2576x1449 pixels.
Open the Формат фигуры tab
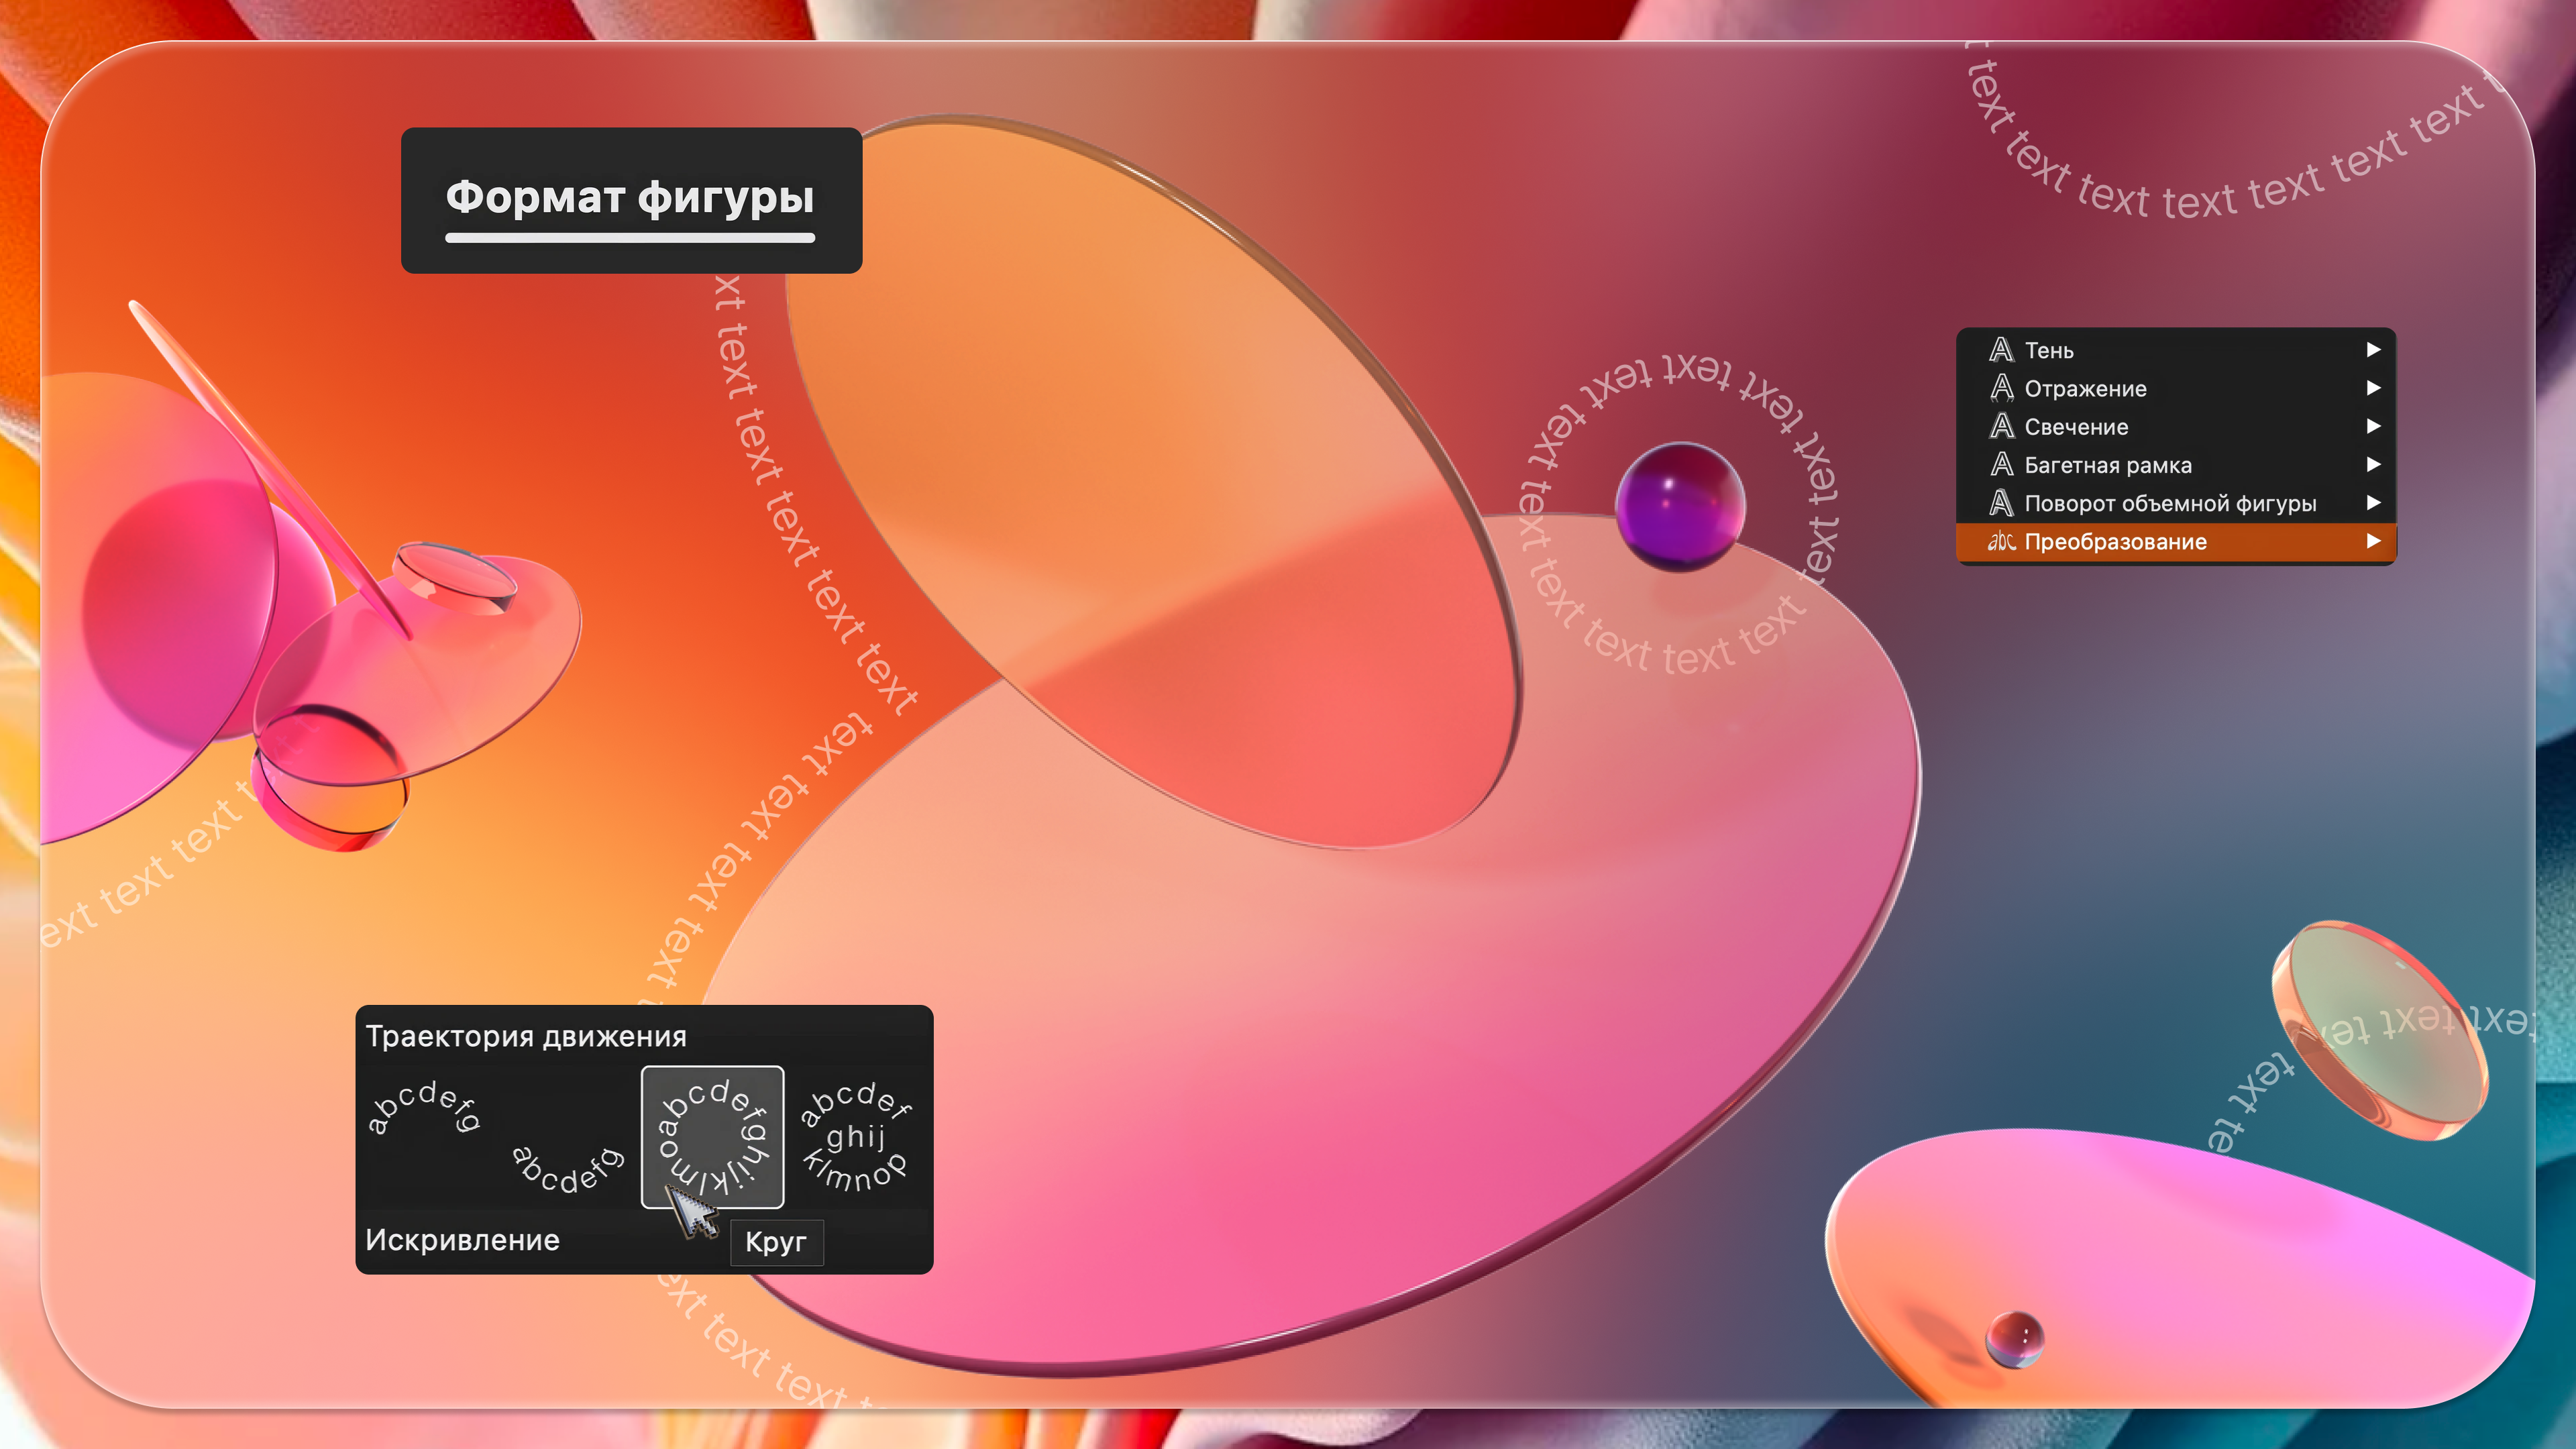tap(630, 198)
